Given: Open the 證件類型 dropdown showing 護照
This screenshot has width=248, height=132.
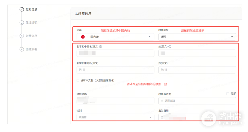Looking at the screenshot, I should click(x=197, y=37).
